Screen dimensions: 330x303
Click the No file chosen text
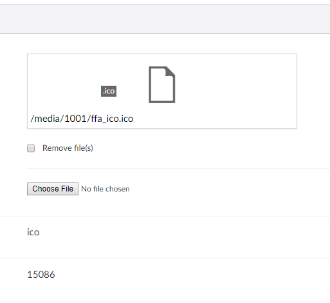[105, 189]
